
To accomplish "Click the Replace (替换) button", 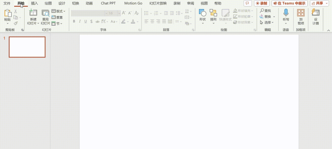I will coord(265,17).
